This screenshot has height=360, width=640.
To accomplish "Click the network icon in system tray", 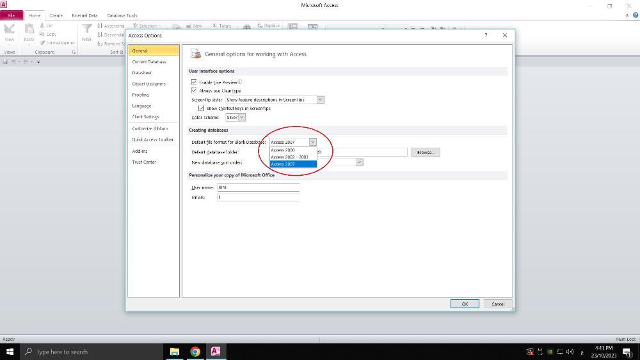I will [x=560, y=352].
